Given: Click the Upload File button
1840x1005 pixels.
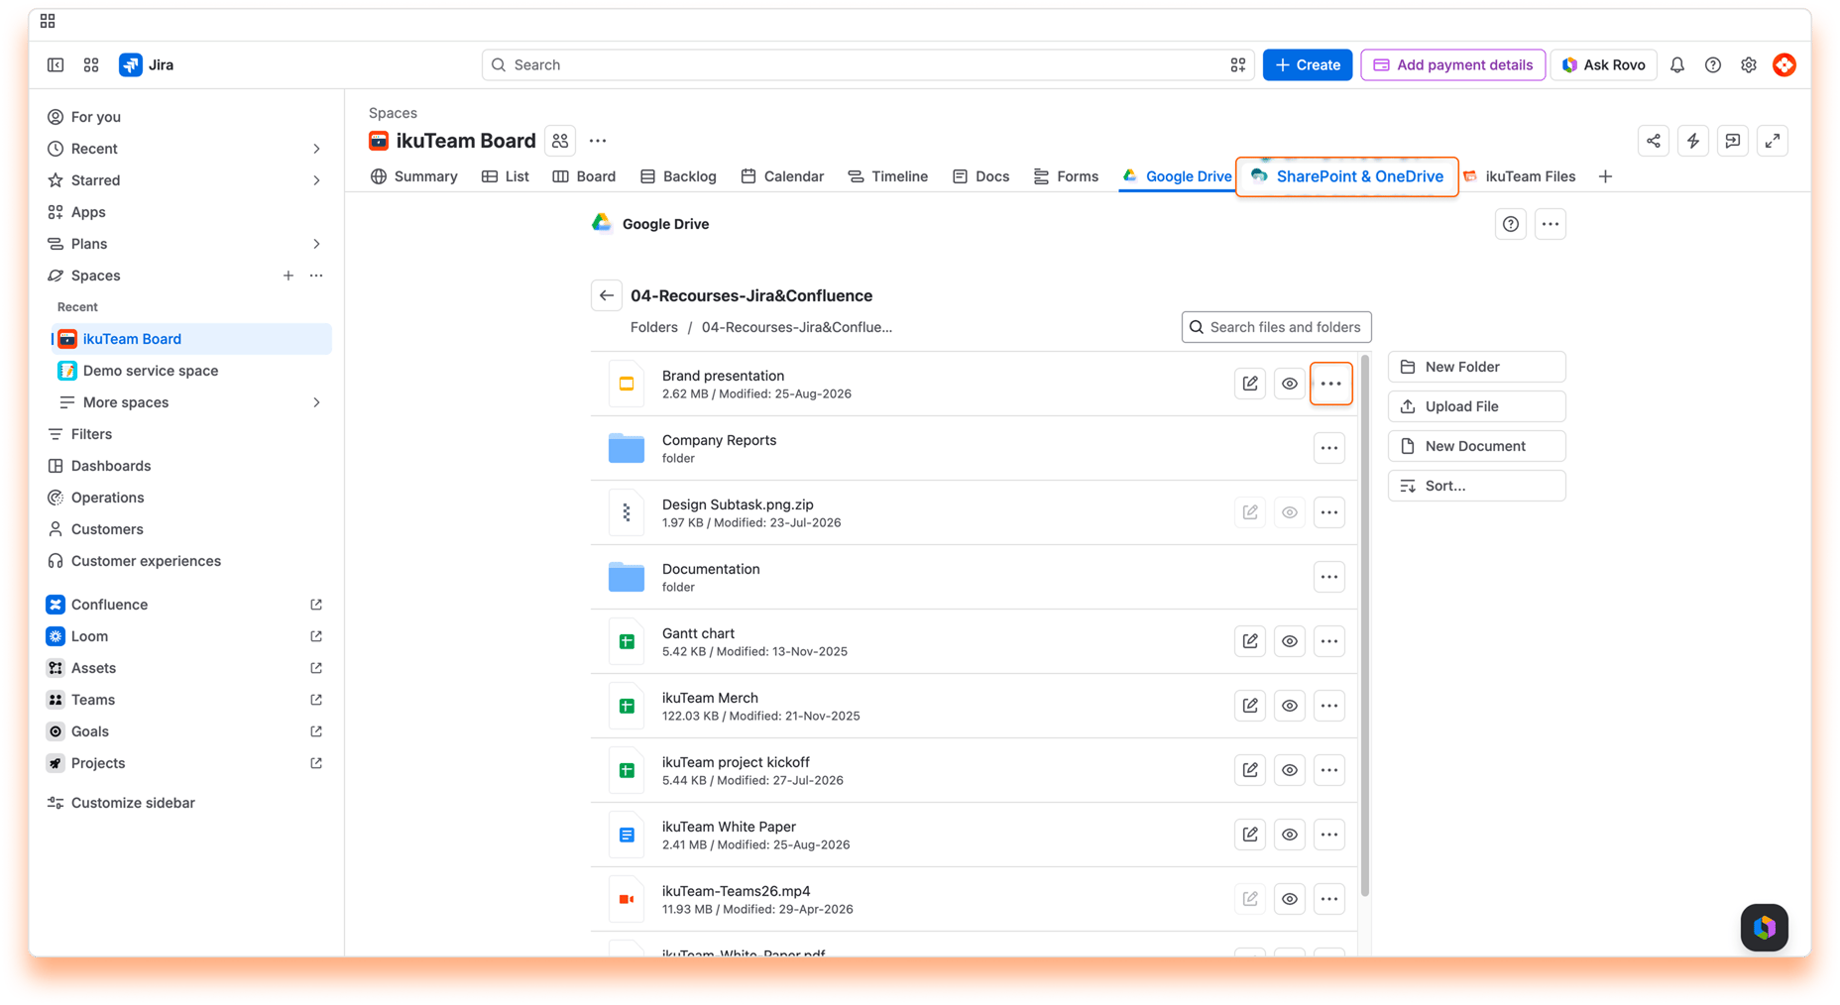Looking at the screenshot, I should [x=1476, y=406].
